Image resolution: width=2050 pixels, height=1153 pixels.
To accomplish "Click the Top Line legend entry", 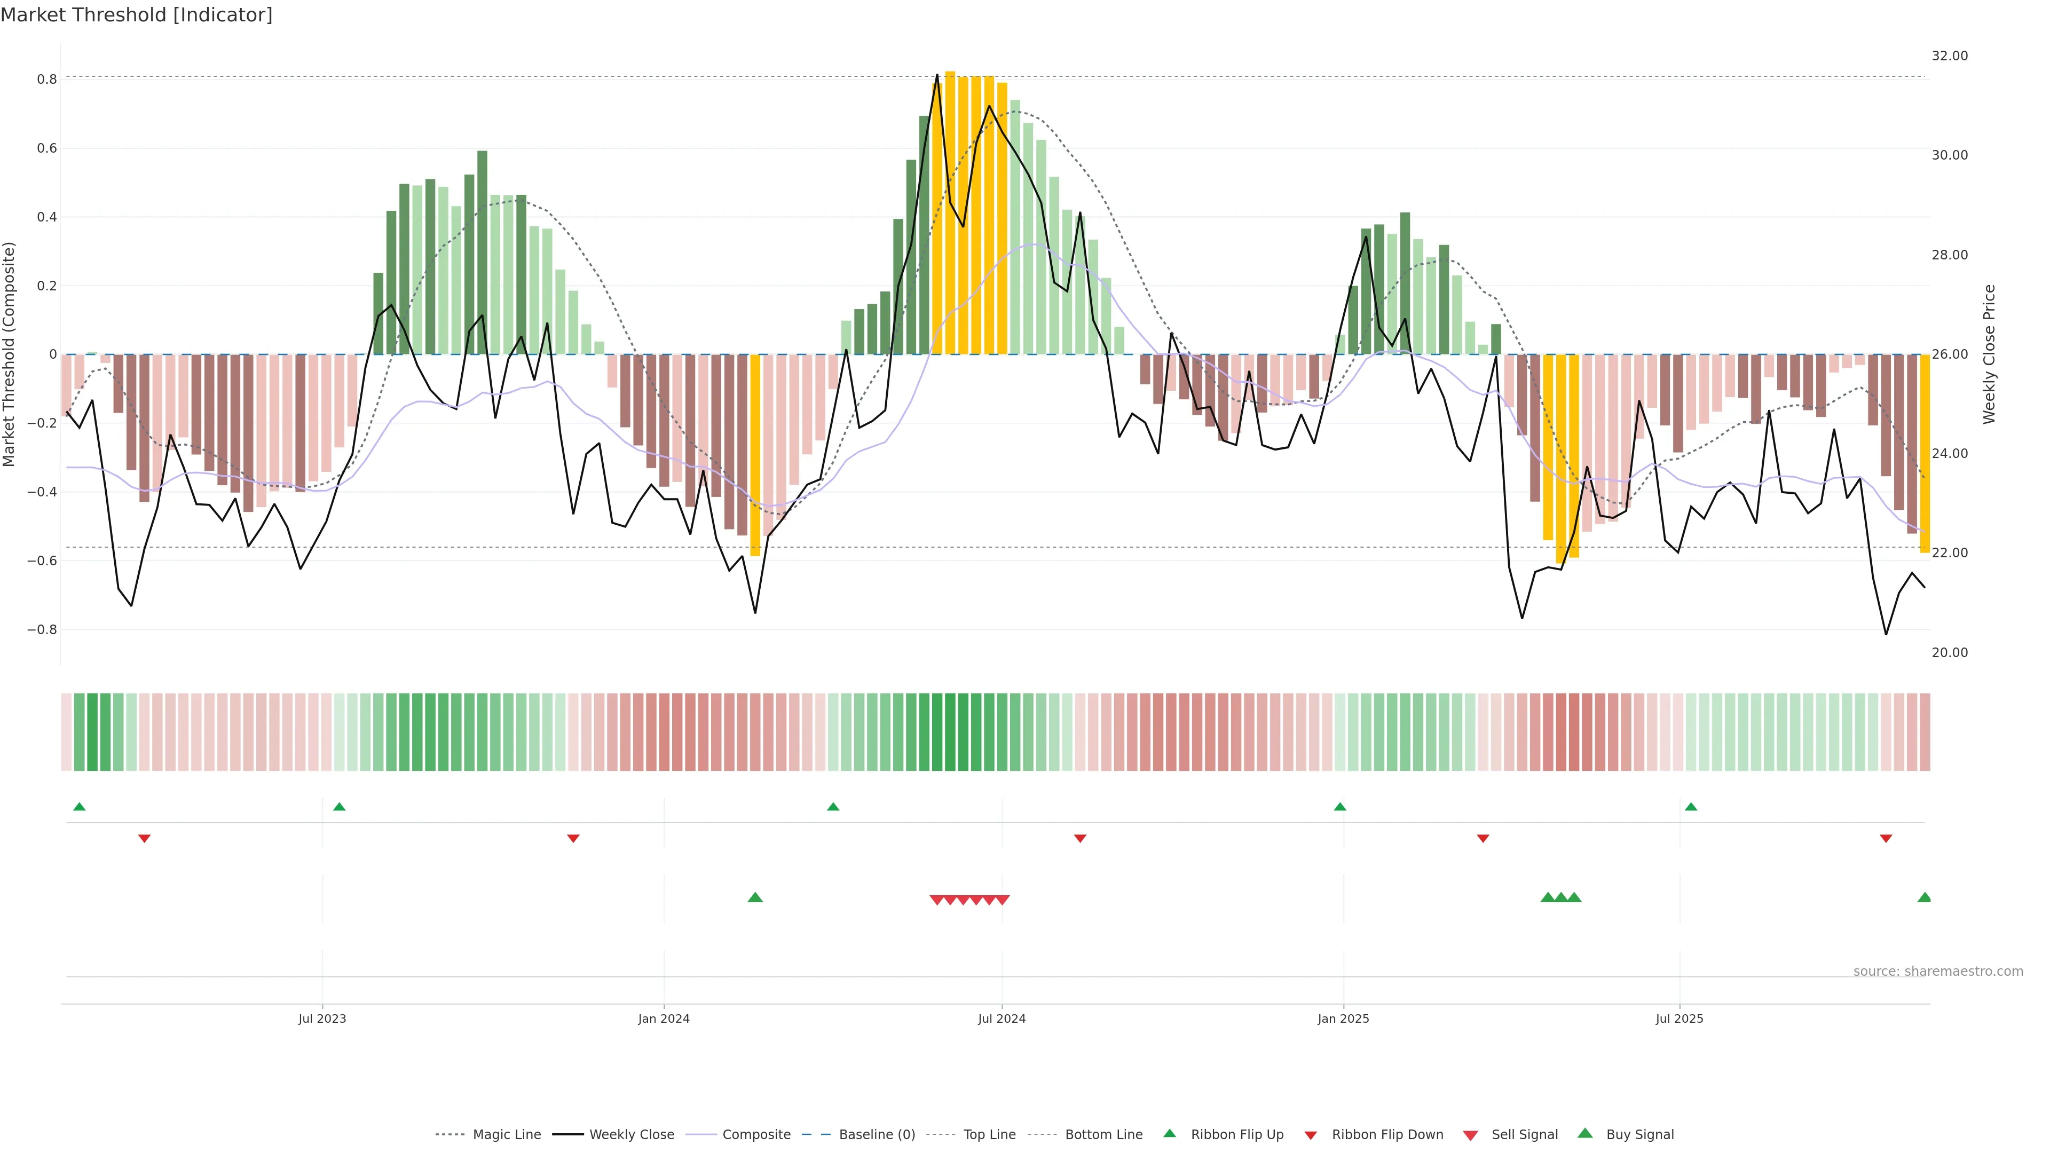I will 989,1135.
